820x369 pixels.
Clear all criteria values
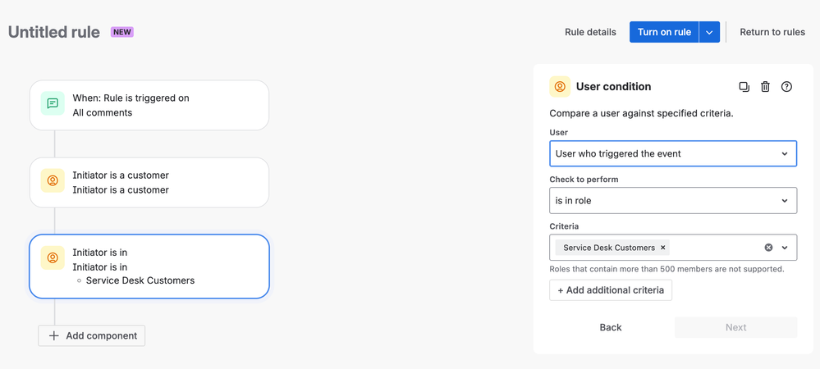tap(768, 248)
